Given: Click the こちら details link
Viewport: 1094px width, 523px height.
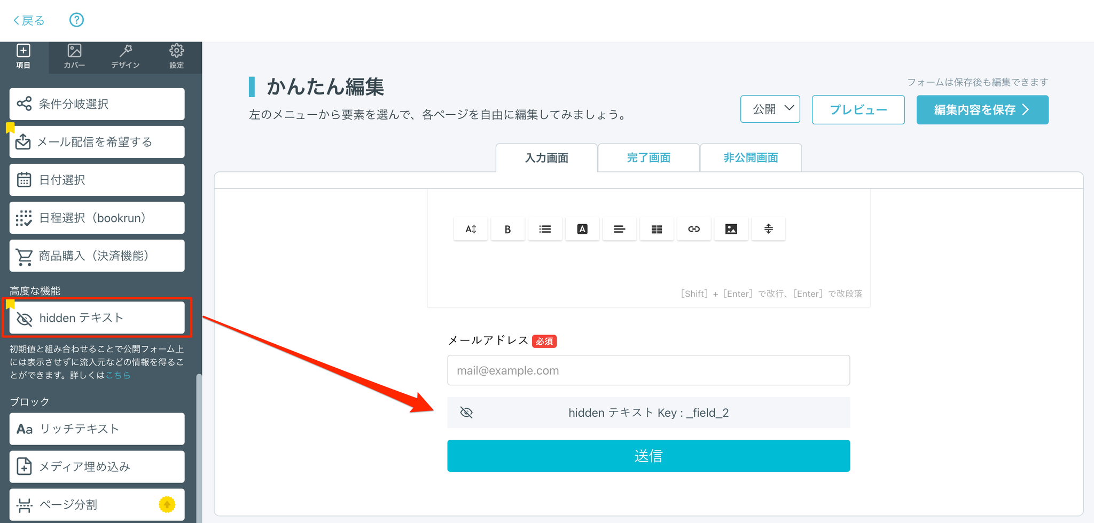Looking at the screenshot, I should (x=118, y=375).
